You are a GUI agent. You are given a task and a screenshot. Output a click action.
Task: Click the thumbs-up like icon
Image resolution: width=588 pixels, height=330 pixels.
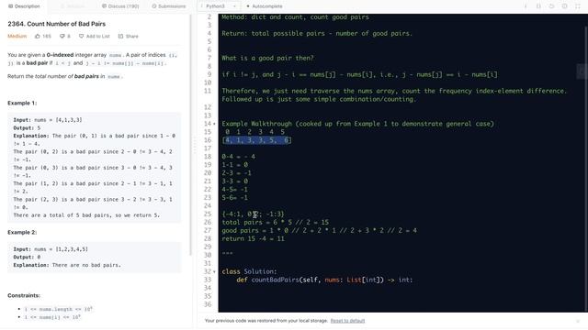[x=38, y=37]
